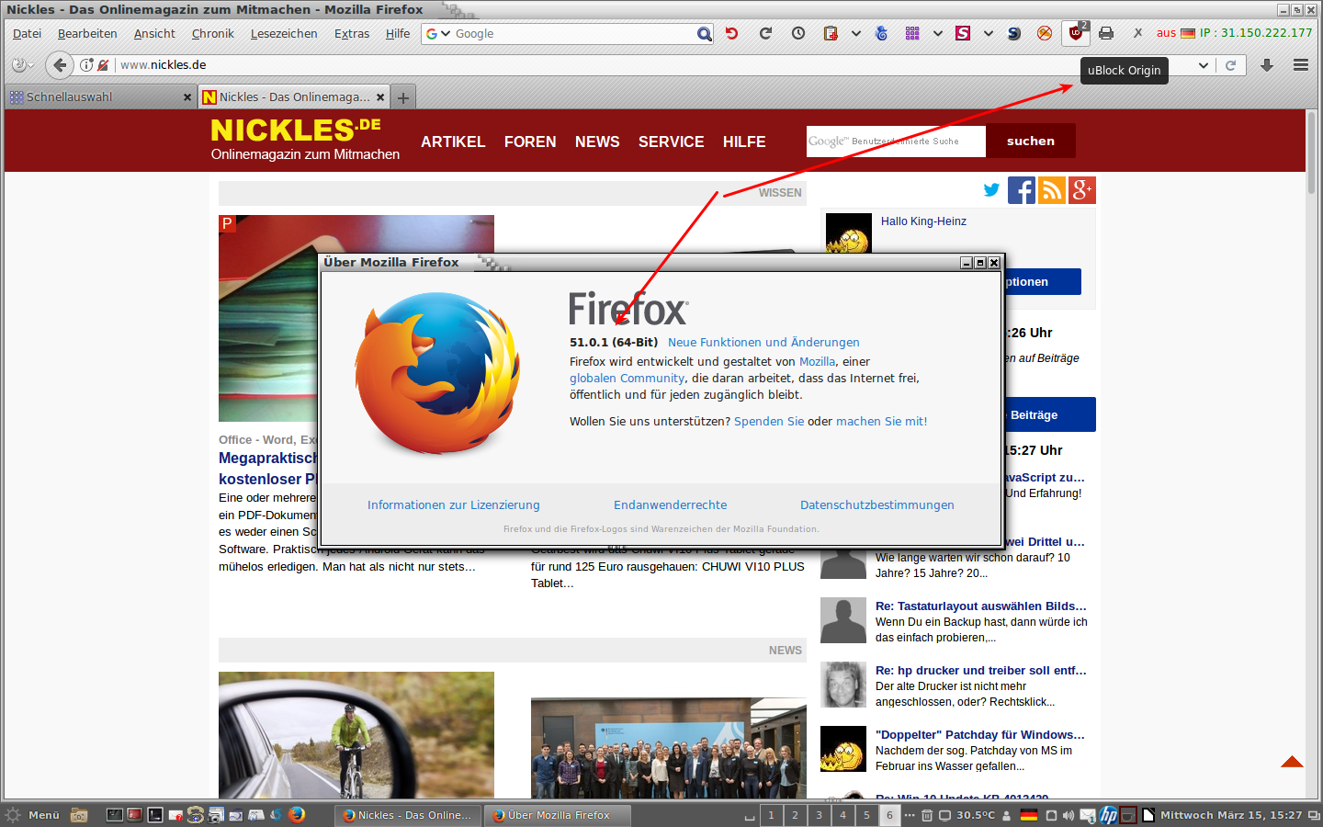
Task: Open the Chronik menu
Action: (x=212, y=34)
